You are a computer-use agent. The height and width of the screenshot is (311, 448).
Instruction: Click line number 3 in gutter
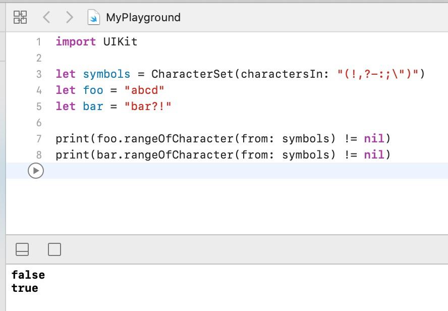39,74
